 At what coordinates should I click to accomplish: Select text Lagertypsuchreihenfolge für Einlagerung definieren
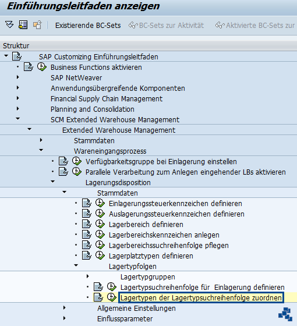[203, 288]
